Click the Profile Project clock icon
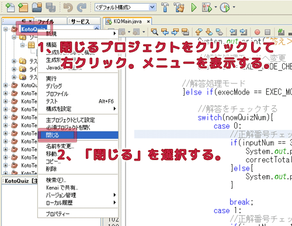This screenshot has height=226, width=292. 225,8
